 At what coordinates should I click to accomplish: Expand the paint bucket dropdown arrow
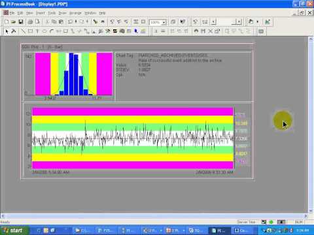258,22
